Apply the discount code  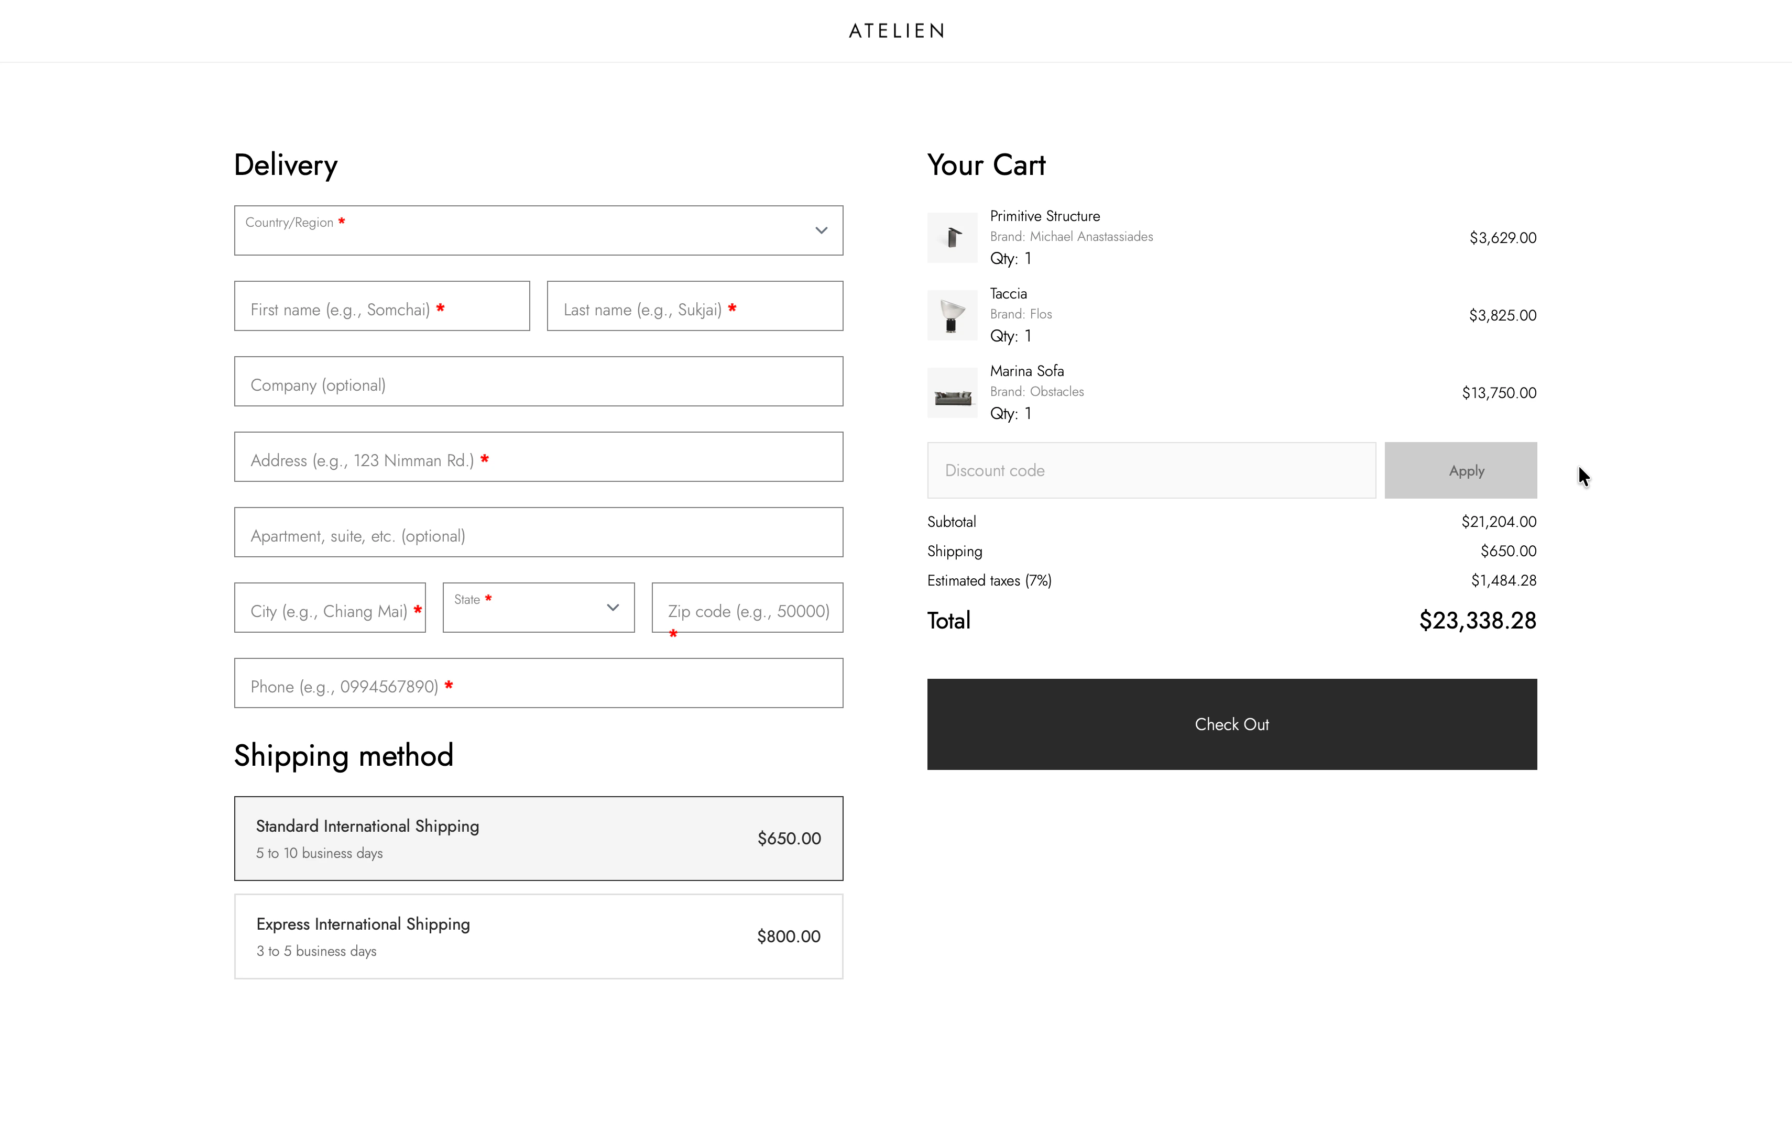tap(1460, 470)
